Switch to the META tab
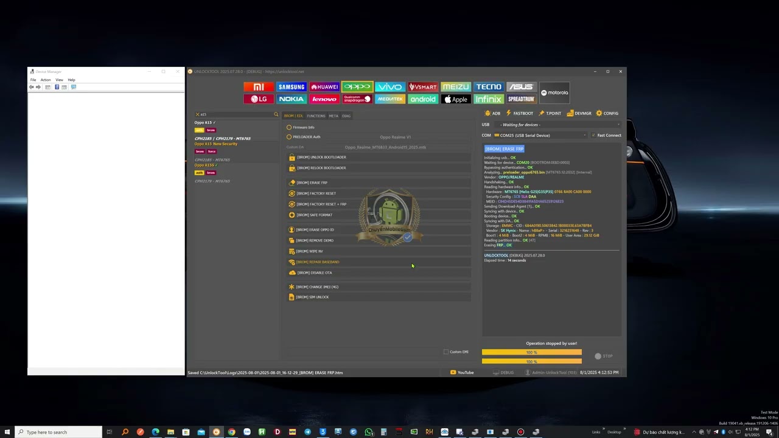This screenshot has width=779, height=438. (x=334, y=116)
